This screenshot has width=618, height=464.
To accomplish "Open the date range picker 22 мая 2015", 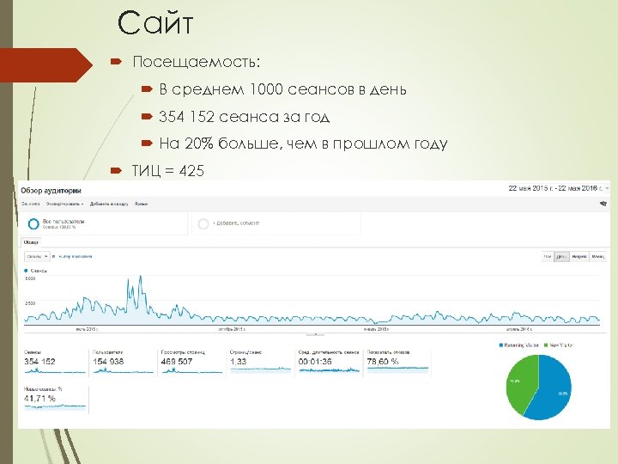I will tap(558, 188).
